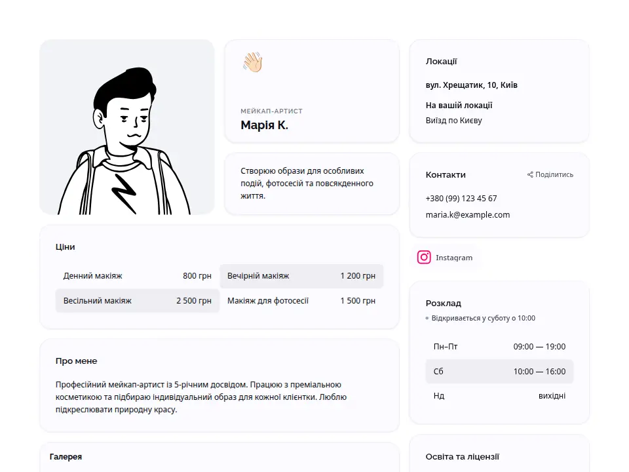Click the Про мене section heading
629x472 pixels.
tap(76, 361)
